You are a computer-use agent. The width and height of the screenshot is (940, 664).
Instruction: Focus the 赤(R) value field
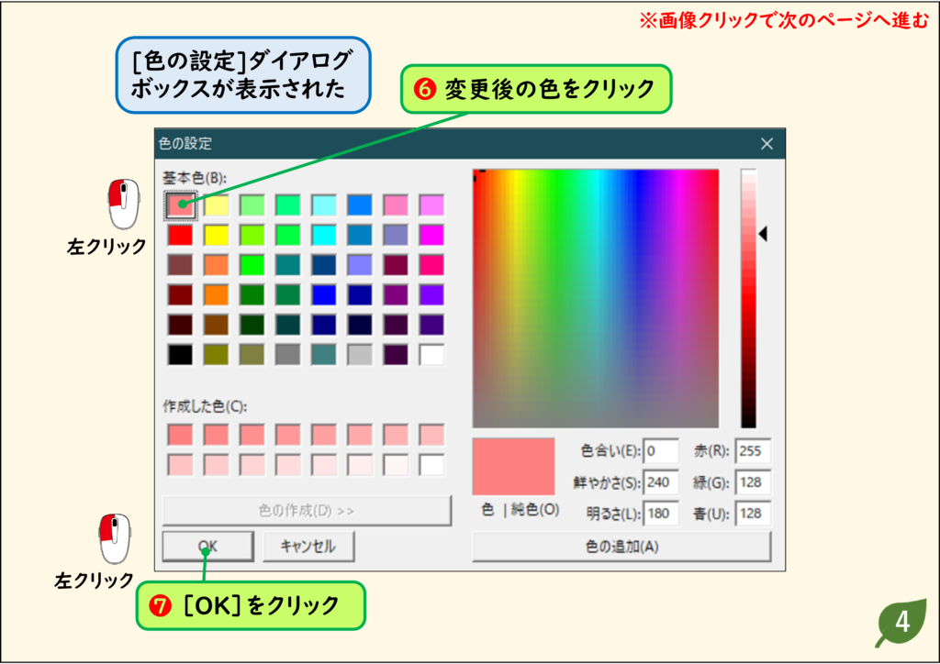pyautogui.click(x=753, y=451)
